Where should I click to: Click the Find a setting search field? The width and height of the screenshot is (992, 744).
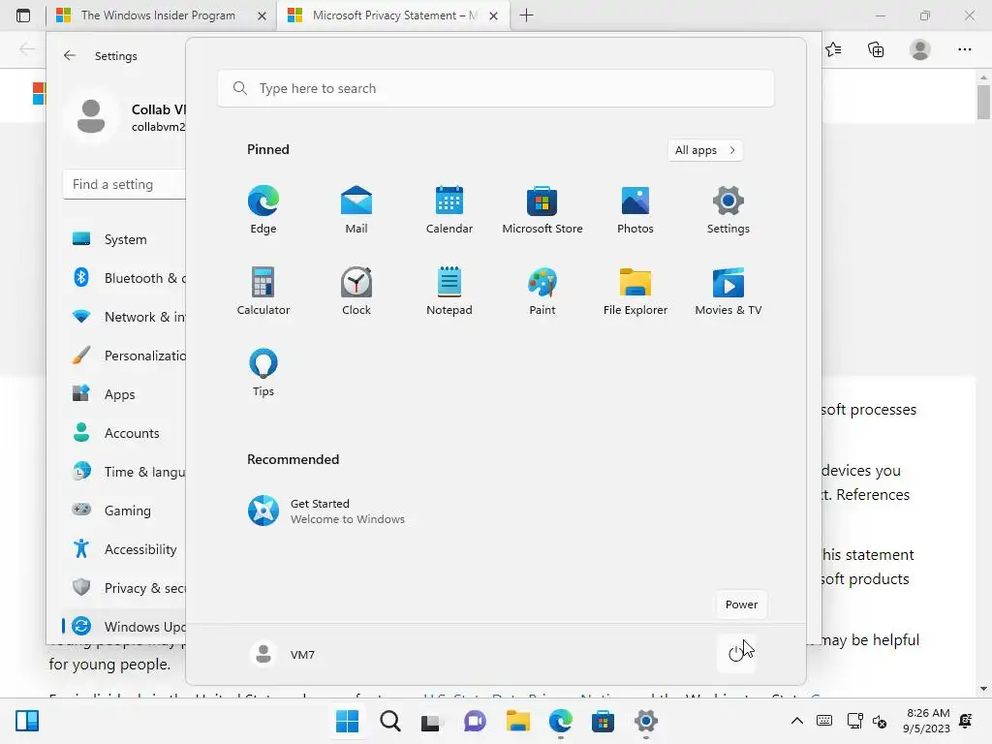click(125, 184)
